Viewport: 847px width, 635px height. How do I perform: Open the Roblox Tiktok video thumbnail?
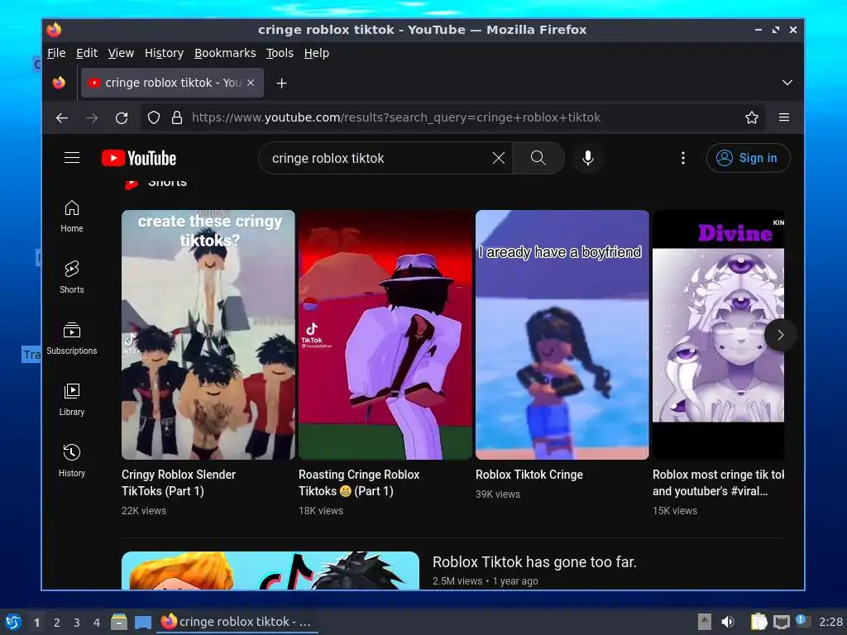click(270, 571)
